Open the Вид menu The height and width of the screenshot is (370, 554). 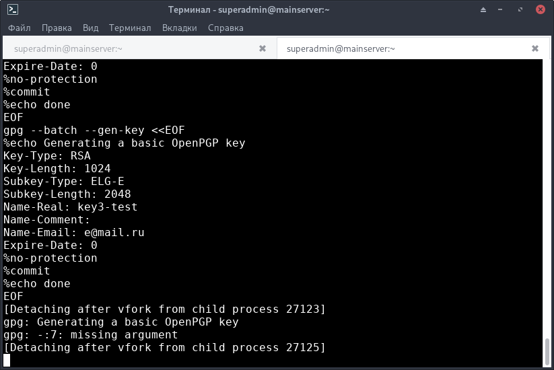click(x=90, y=28)
